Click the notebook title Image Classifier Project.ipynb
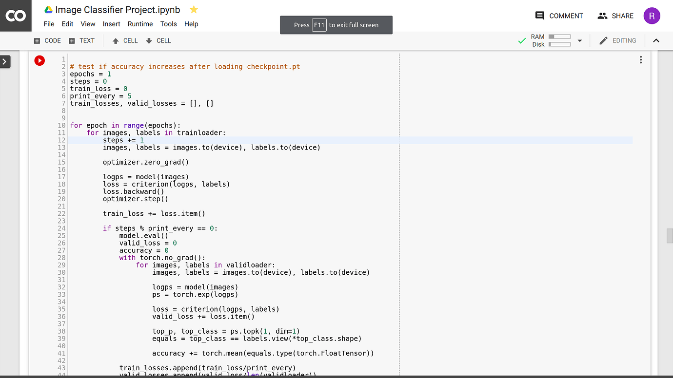The image size is (673, 378). (x=118, y=10)
